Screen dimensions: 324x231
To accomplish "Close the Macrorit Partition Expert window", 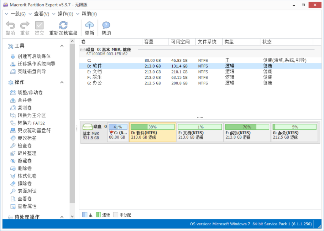I will point(315,5).
